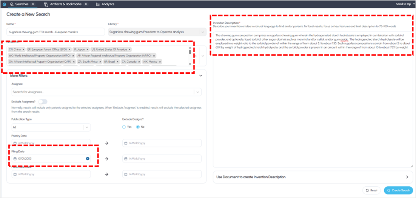
Task: Click the Publication Date end field
Action: click(x=162, y=174)
